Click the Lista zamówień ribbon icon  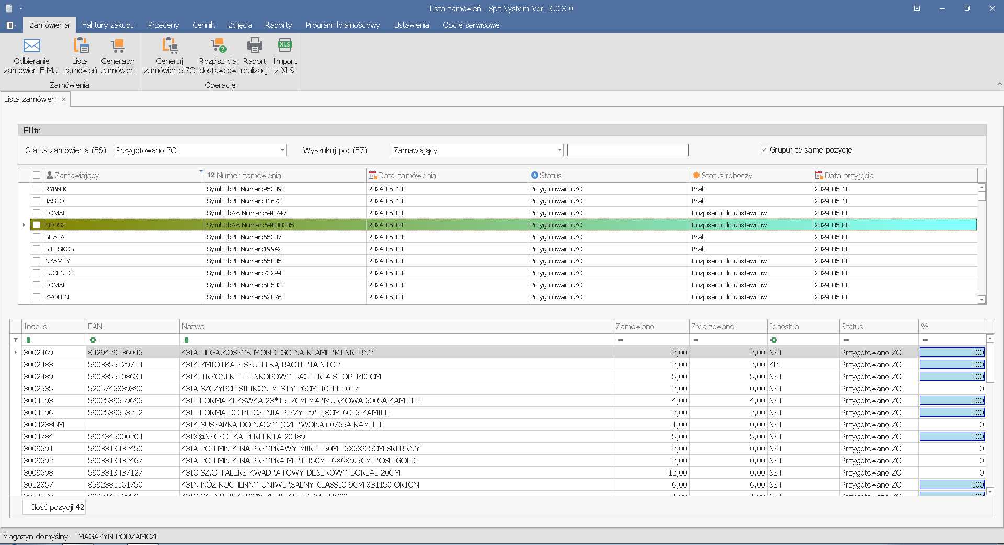point(81,46)
